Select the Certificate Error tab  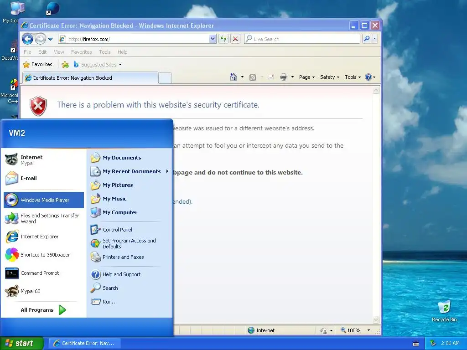90,78
